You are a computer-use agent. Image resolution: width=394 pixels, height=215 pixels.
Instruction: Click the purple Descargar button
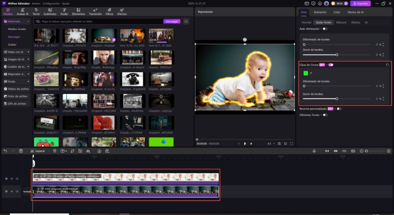tap(172, 22)
